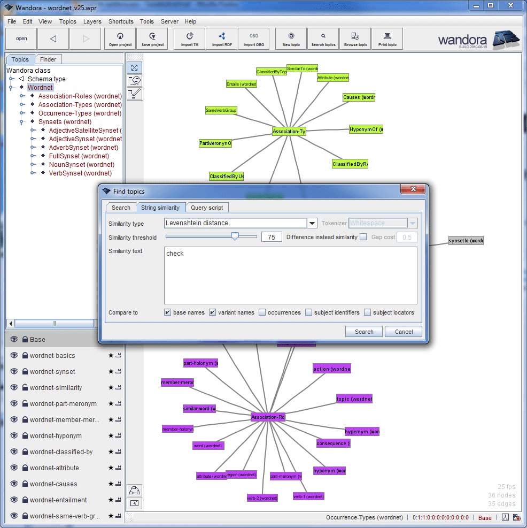The image size is (527, 528).
Task: Click the Import OBO toolbar icon
Action: pos(253,39)
